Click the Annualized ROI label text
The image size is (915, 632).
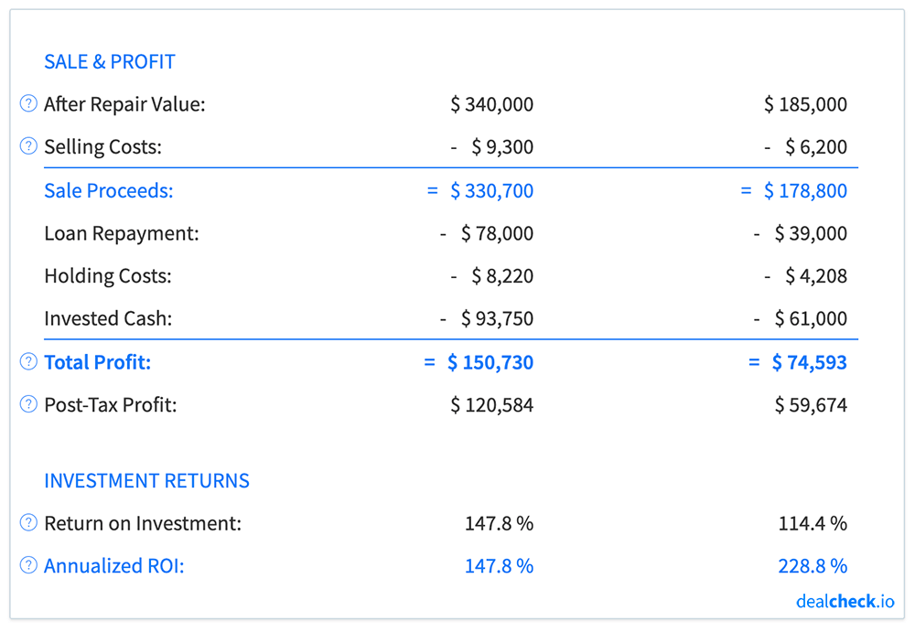pos(113,565)
